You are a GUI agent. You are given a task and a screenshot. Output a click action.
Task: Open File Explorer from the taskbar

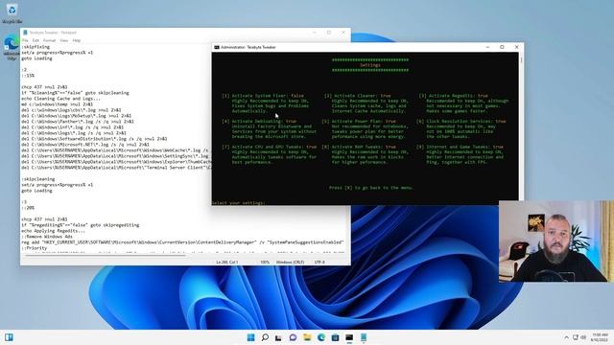click(307, 337)
